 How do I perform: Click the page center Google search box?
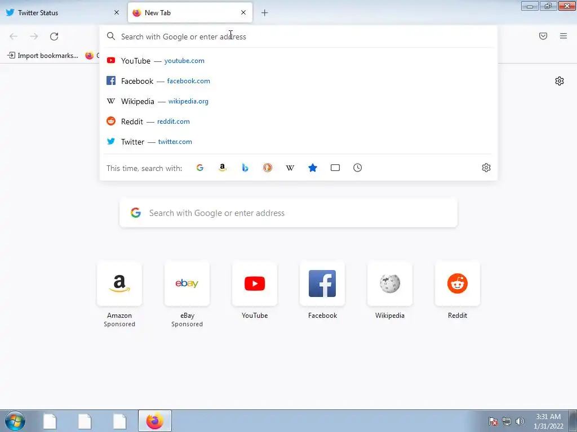[x=288, y=213]
